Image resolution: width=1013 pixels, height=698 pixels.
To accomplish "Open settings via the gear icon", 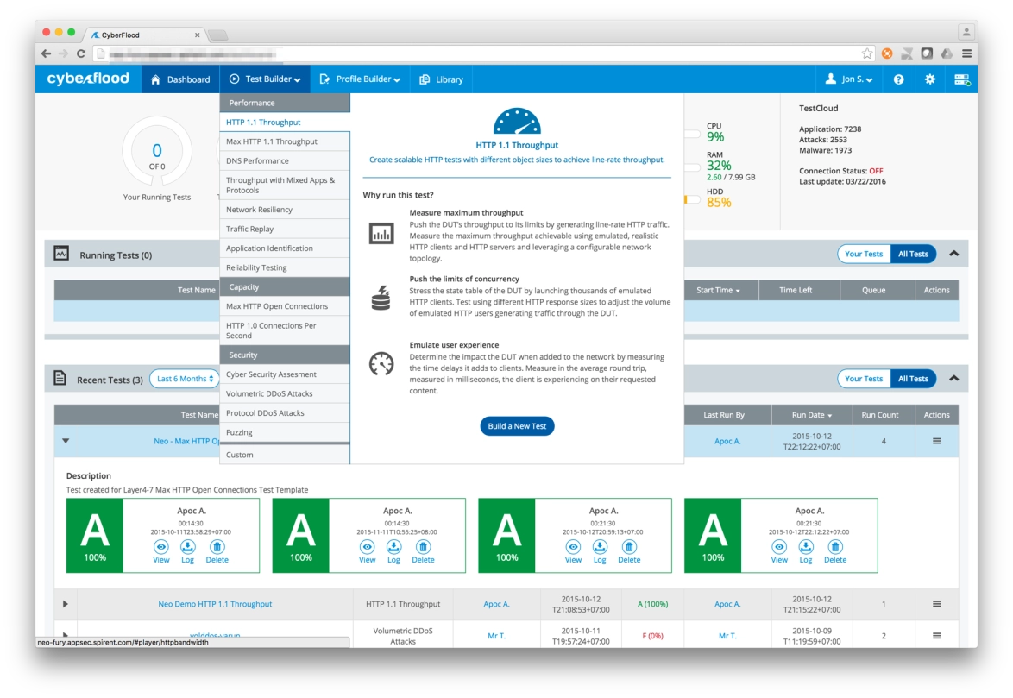I will pyautogui.click(x=929, y=79).
